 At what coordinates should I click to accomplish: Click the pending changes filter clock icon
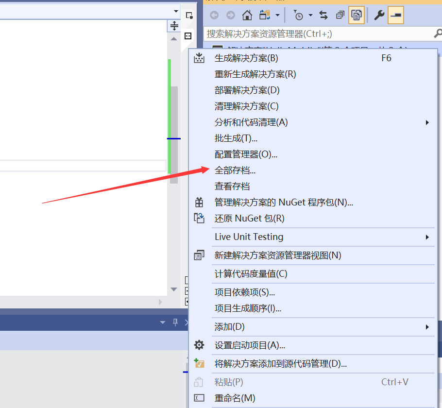pos(298,15)
